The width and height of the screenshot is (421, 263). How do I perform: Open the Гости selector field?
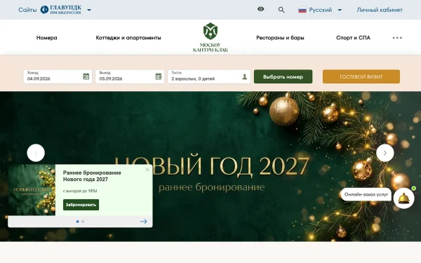pyautogui.click(x=209, y=76)
